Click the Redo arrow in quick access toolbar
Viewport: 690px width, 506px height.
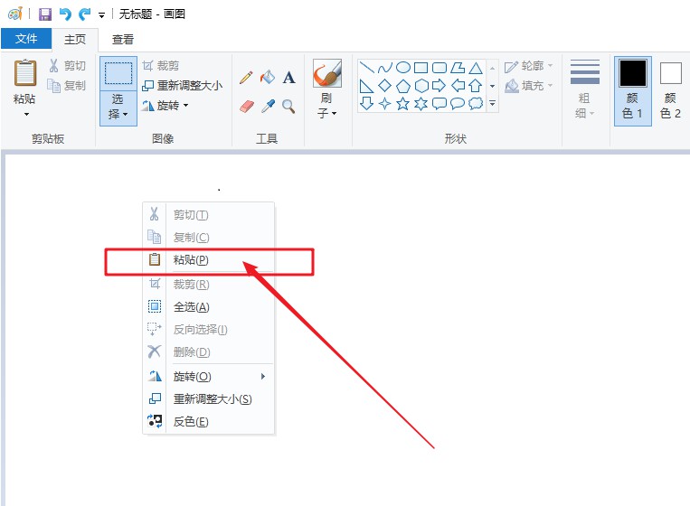(85, 14)
